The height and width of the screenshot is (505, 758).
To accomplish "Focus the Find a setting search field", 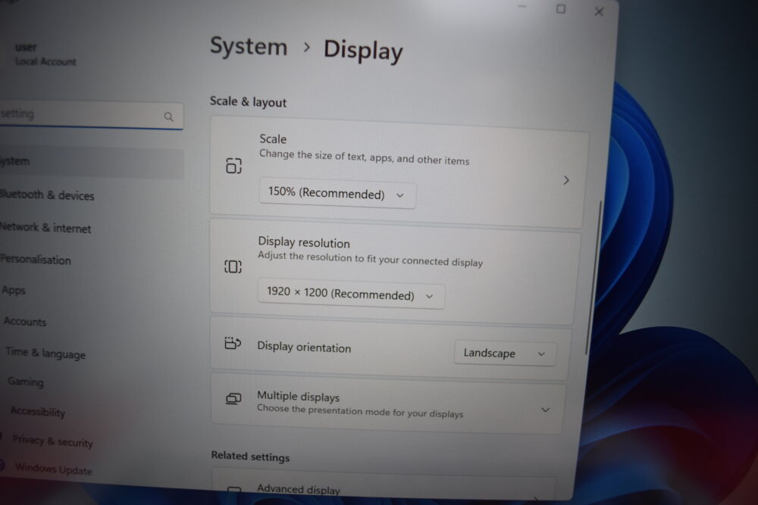I will [x=90, y=115].
